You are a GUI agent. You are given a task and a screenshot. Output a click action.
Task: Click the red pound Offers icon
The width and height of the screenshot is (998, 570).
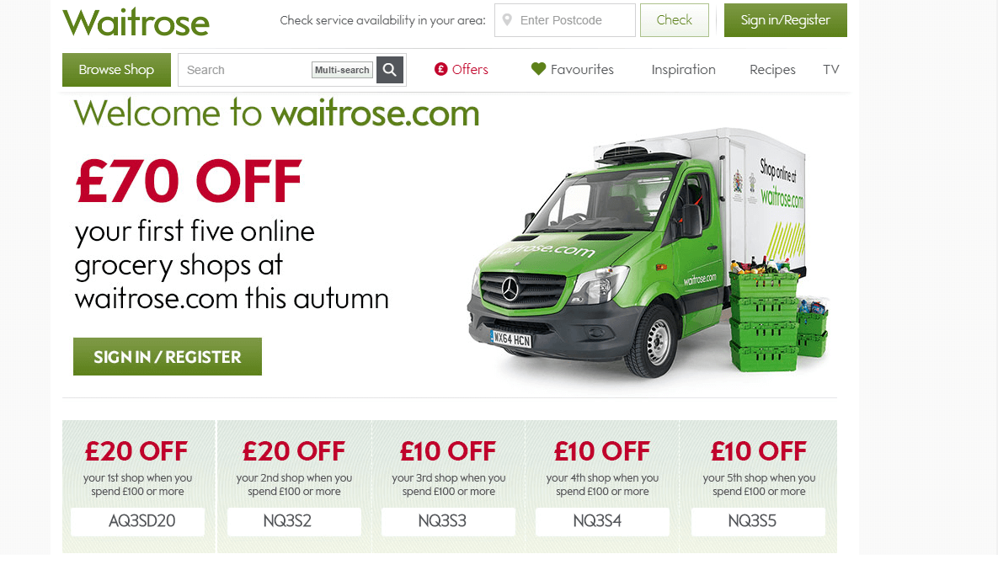[440, 69]
